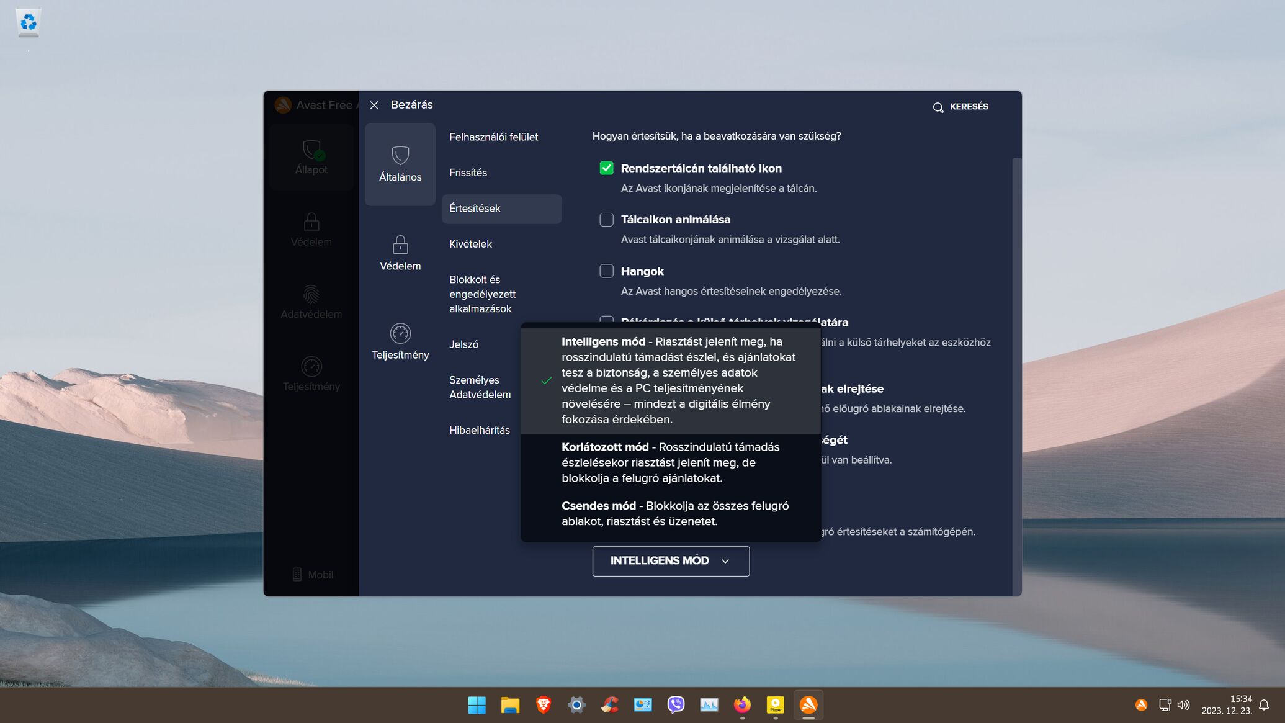Open the Teljesítmény settings section with gauge icon
The width and height of the screenshot is (1285, 723).
click(x=400, y=342)
